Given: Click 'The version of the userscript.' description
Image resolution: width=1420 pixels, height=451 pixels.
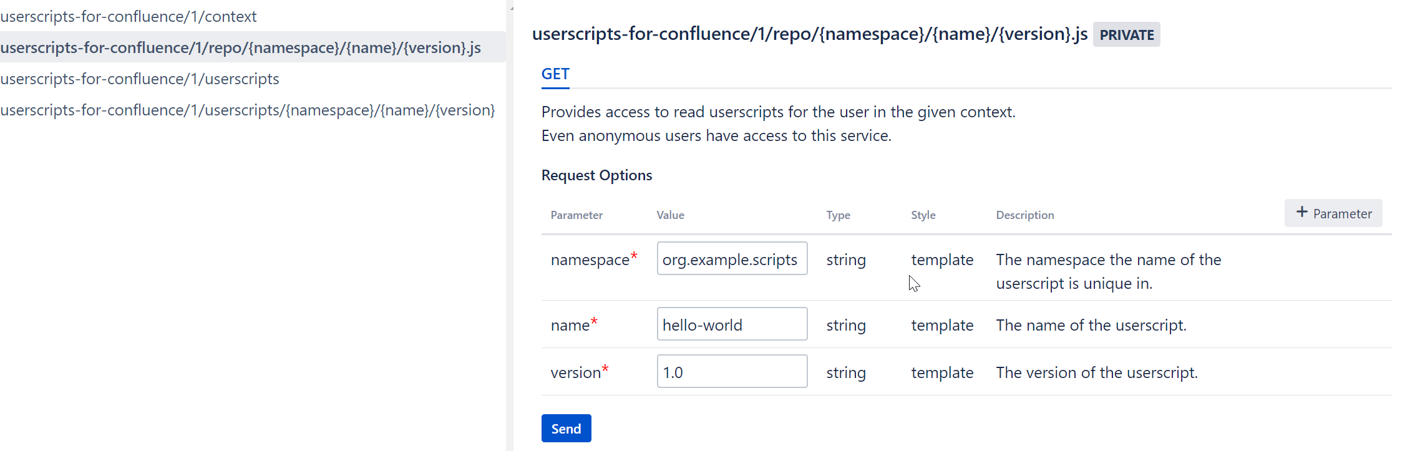Looking at the screenshot, I should [1097, 372].
